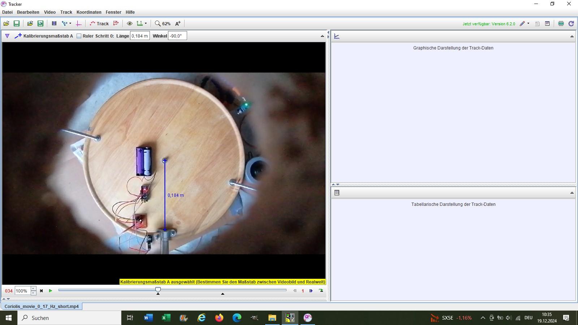
Task: Click the Kalibrierungsmaßstab A track button
Action: point(44,36)
